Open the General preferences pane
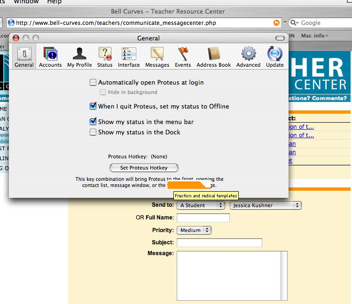 [24, 57]
